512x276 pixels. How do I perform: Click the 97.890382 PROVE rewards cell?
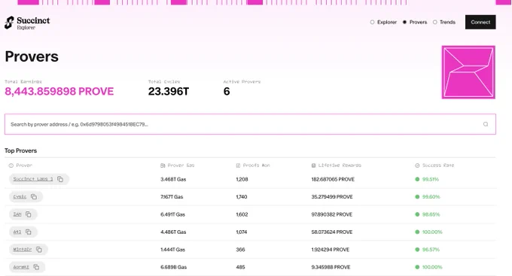[x=332, y=214]
